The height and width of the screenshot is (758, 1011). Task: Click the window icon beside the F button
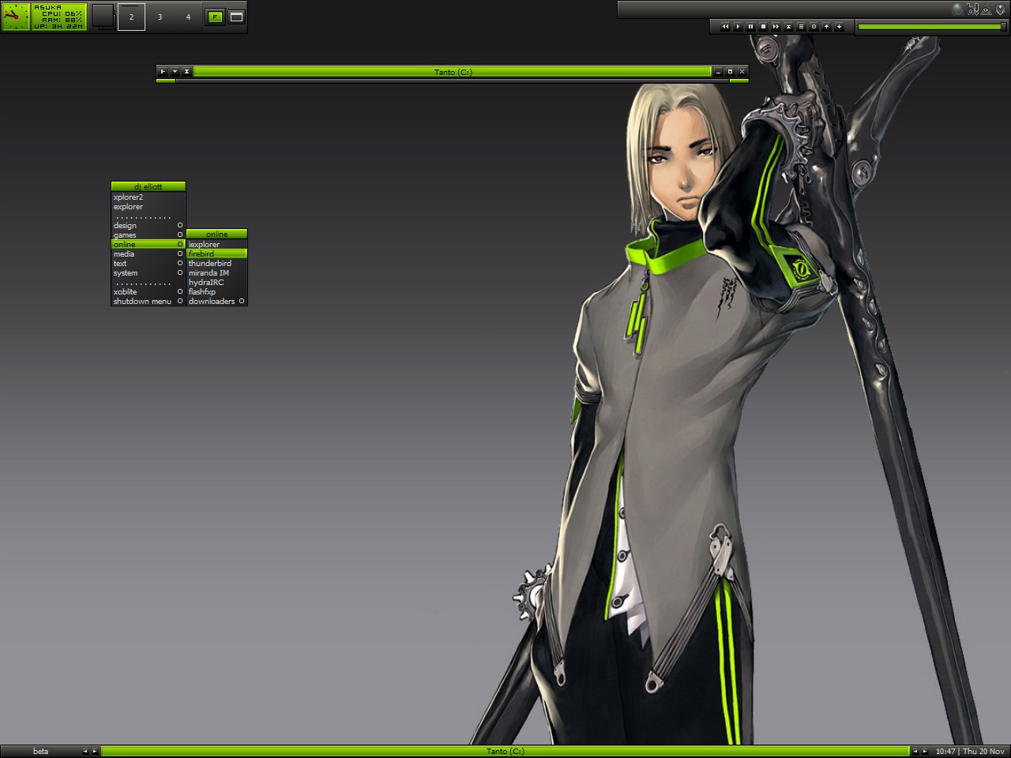236,17
